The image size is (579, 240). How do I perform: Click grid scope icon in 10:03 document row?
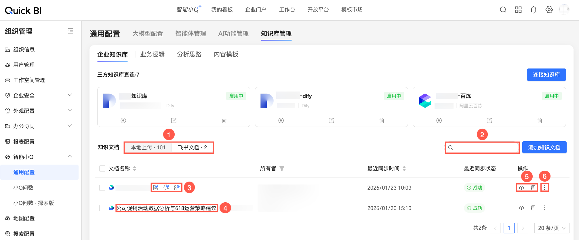(177, 188)
